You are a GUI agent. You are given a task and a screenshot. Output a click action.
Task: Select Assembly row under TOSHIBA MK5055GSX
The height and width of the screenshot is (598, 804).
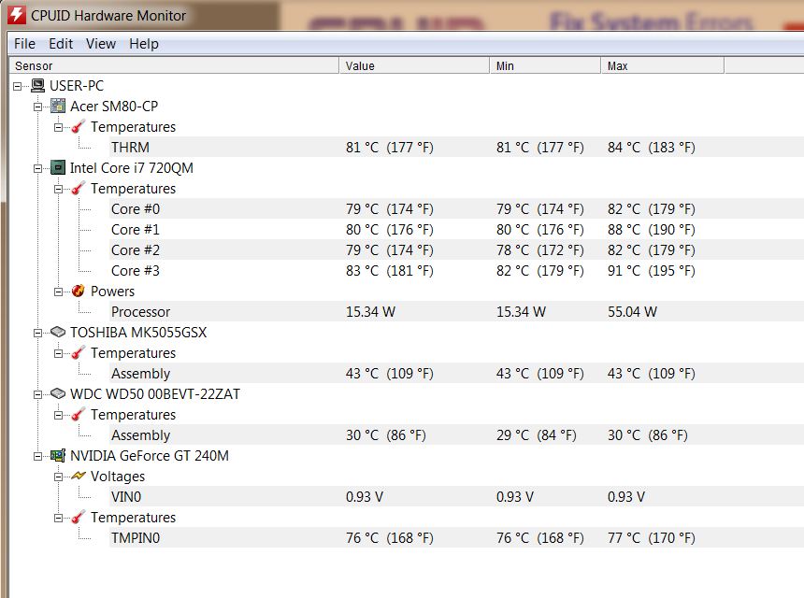point(456,374)
